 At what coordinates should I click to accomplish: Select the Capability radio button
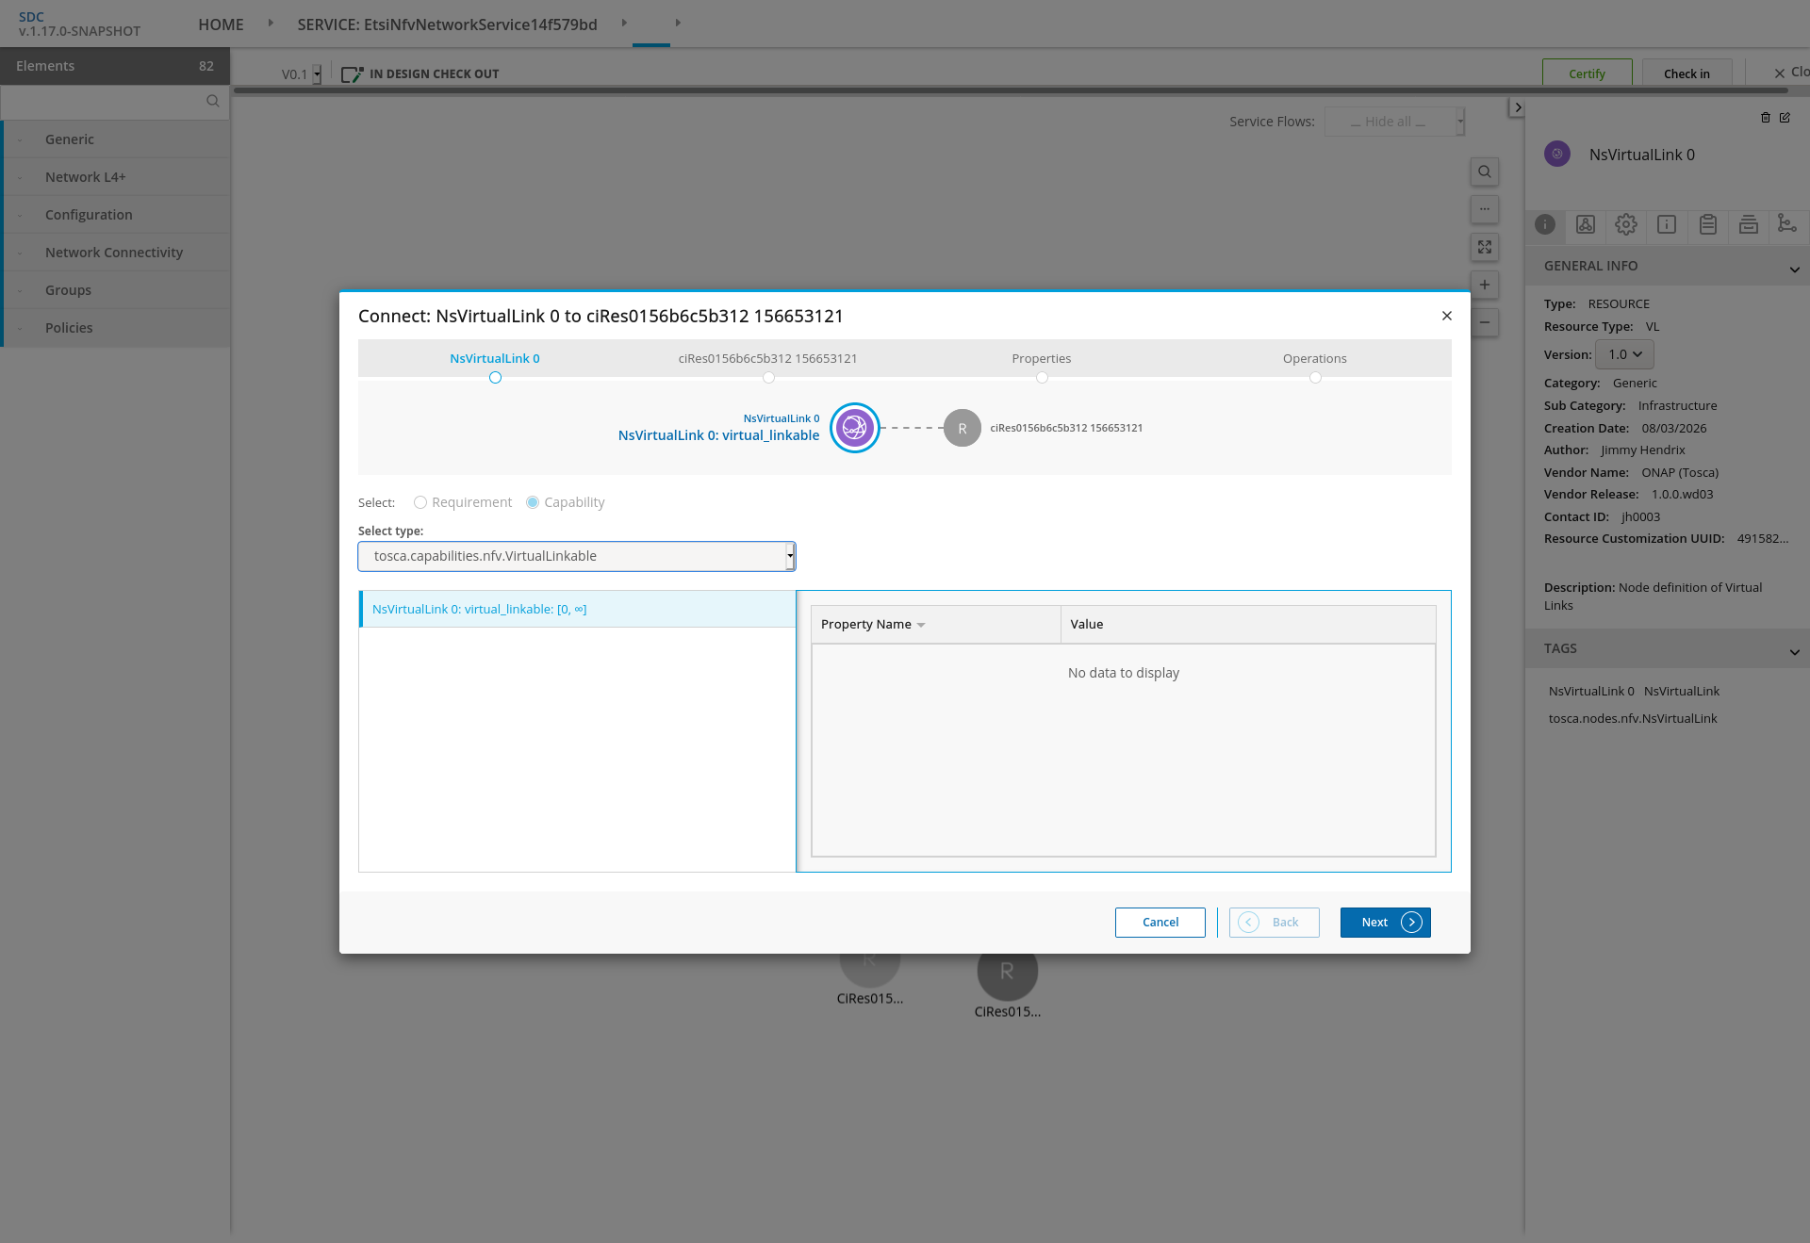click(533, 502)
